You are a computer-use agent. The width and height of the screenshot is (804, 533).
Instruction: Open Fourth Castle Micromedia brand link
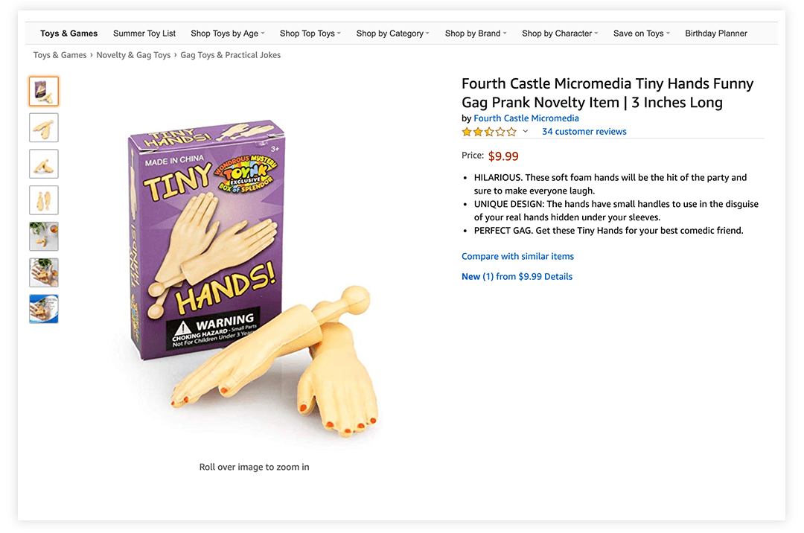526,118
